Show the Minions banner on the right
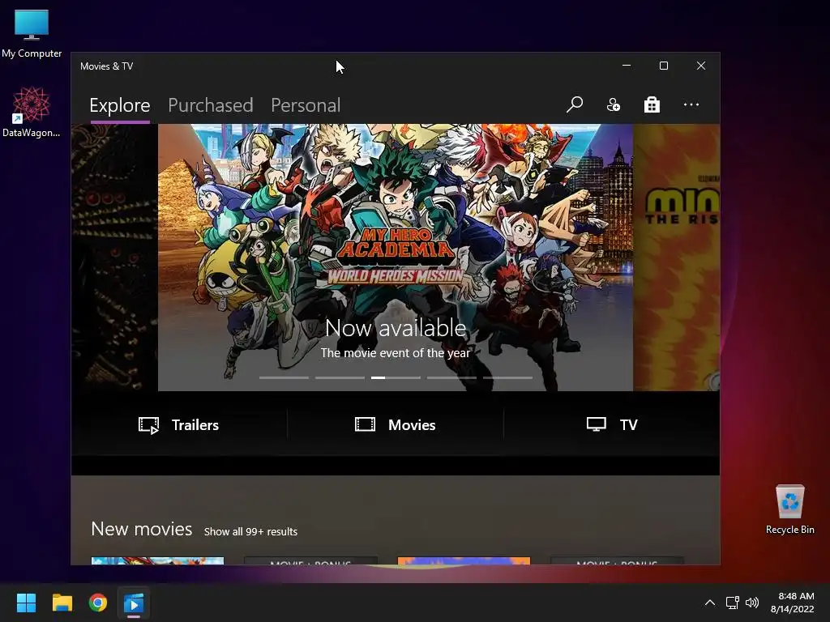The image size is (830, 622). (677, 258)
